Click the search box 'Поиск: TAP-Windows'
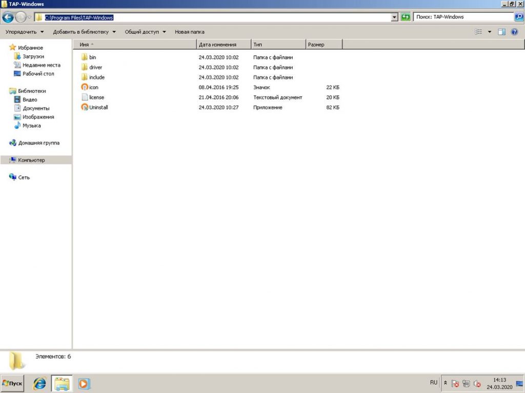This screenshot has width=525, height=393. 463,17
